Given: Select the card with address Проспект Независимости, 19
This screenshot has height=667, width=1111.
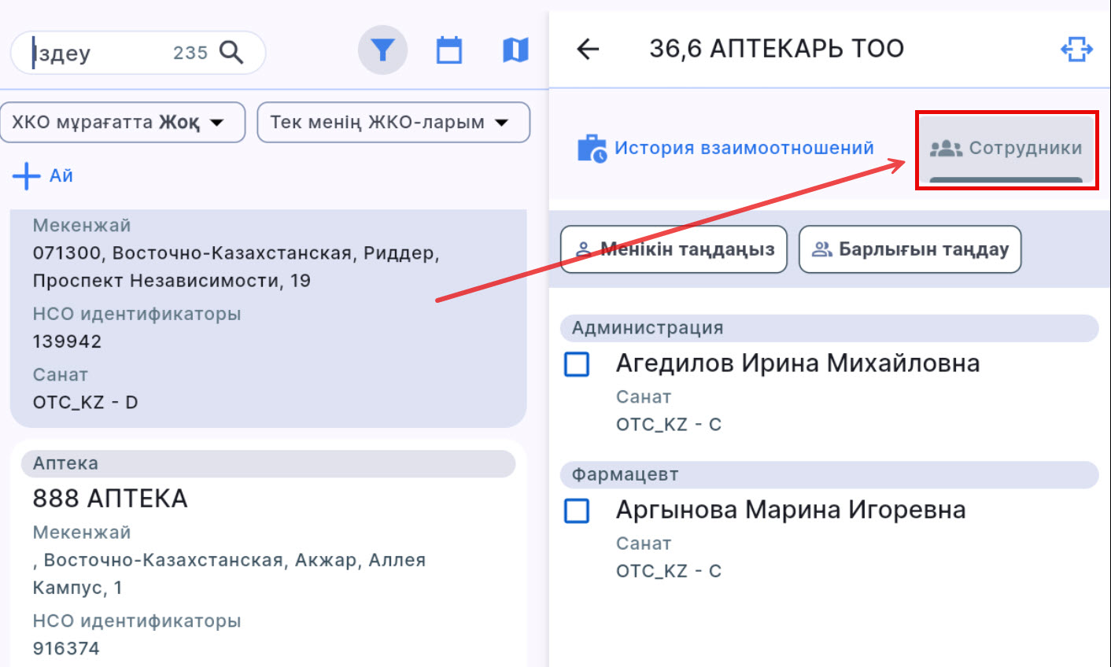Looking at the screenshot, I should click(x=268, y=315).
